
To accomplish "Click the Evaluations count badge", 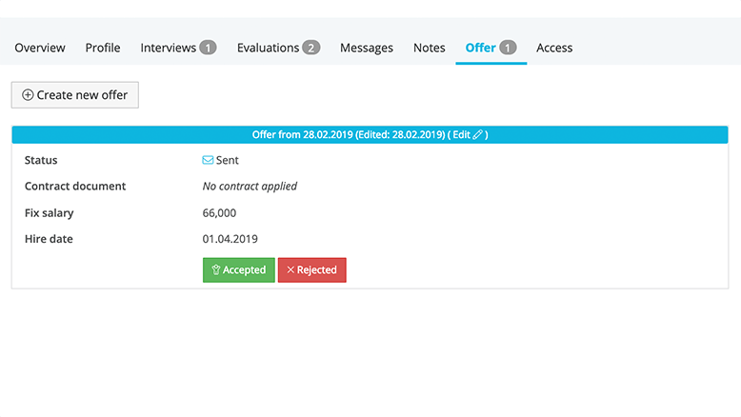I will pyautogui.click(x=310, y=48).
